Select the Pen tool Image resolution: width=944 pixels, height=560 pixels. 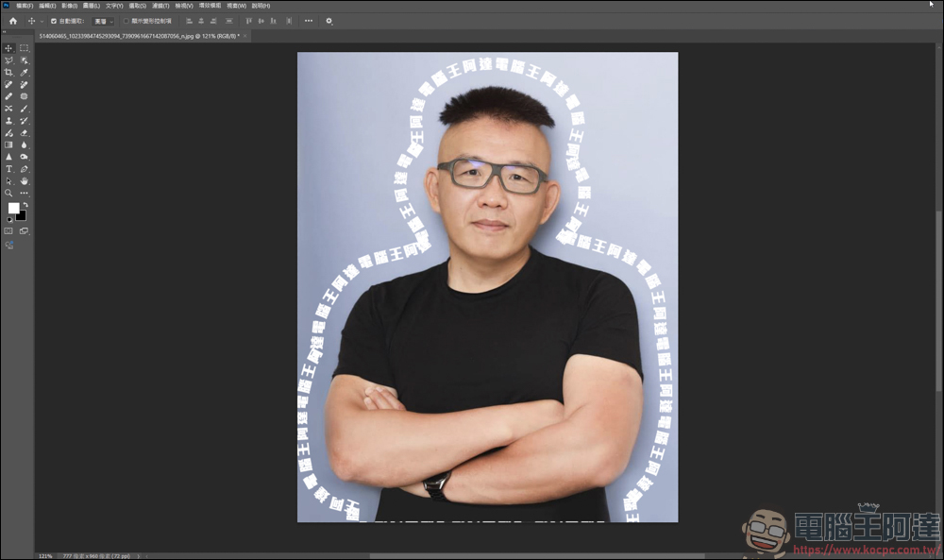(25, 169)
